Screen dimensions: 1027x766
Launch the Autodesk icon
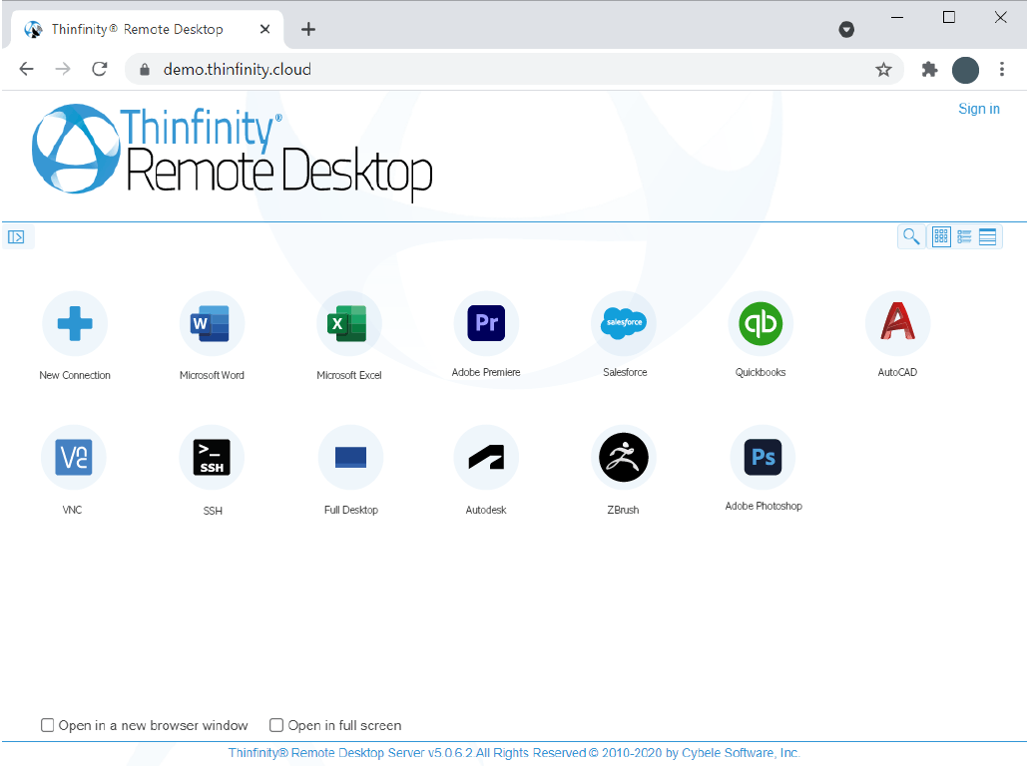[486, 457]
